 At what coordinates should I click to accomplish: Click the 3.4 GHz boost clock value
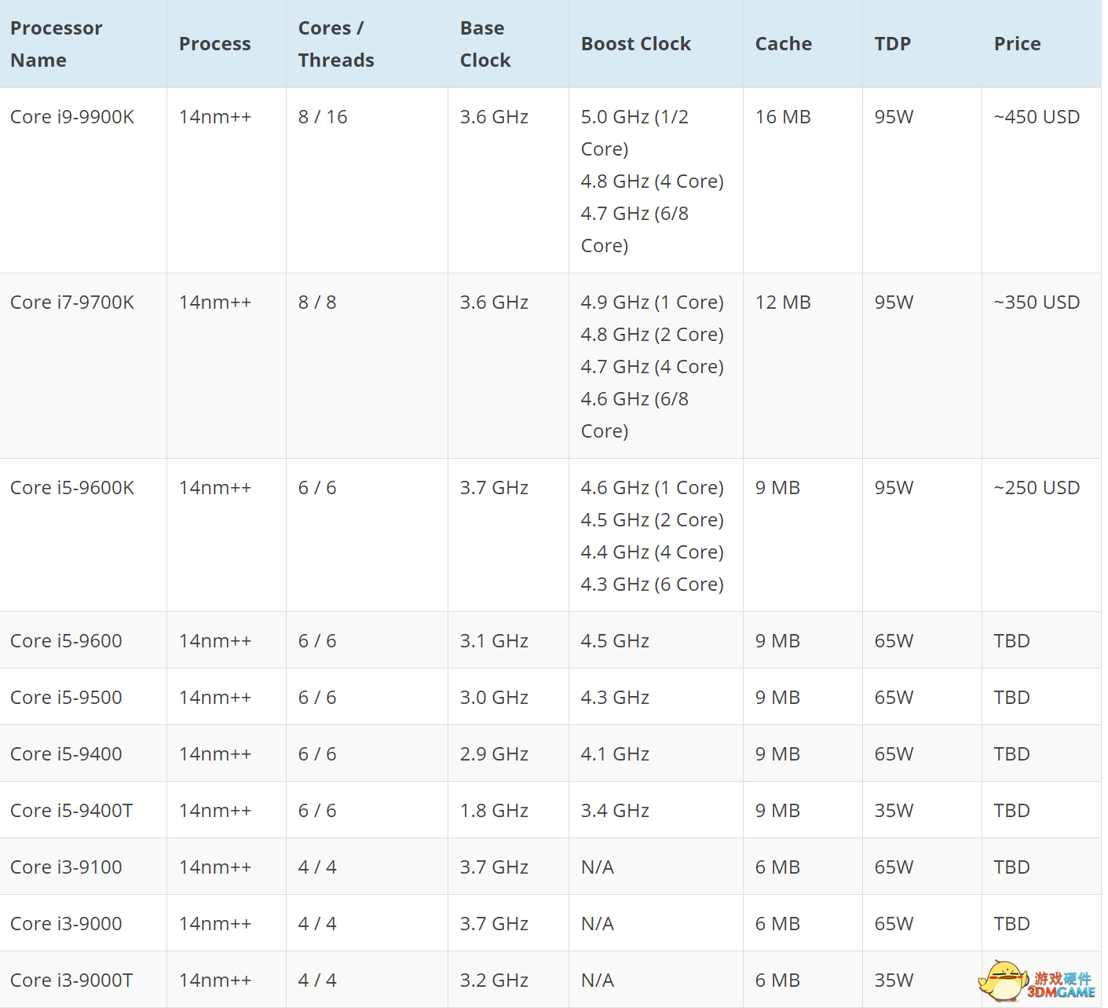click(615, 811)
